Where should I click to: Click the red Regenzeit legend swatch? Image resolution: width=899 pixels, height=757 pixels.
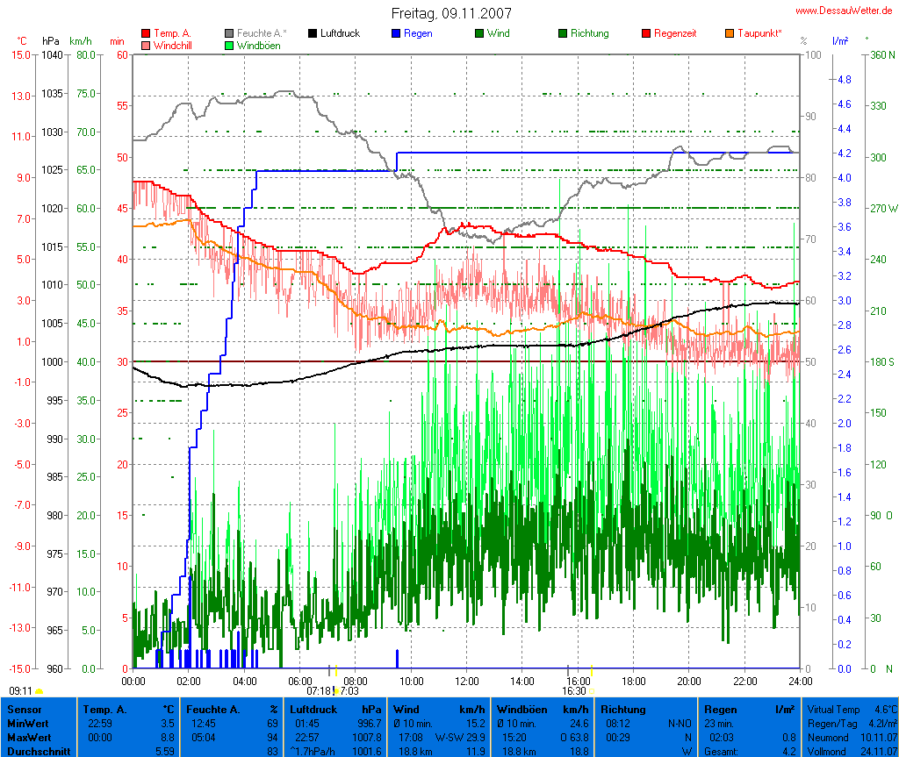tap(646, 33)
